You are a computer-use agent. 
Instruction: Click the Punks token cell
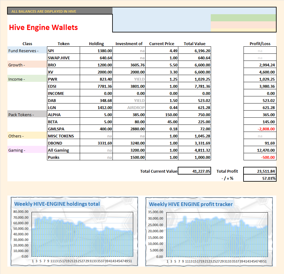pos(63,157)
